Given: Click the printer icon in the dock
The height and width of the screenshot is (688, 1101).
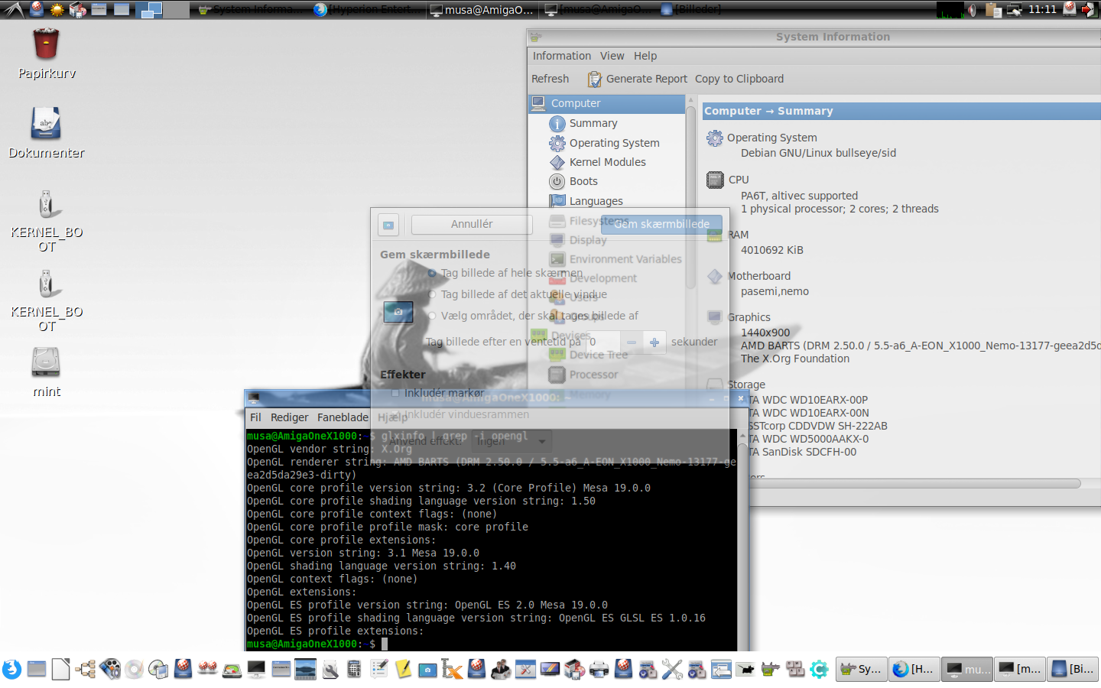Looking at the screenshot, I should [599, 670].
